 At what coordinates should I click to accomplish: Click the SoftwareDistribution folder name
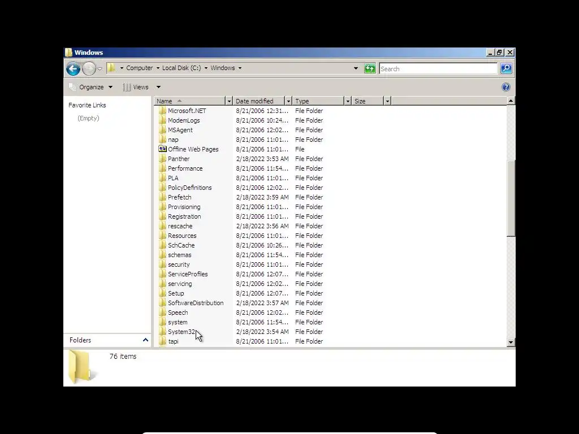(196, 303)
